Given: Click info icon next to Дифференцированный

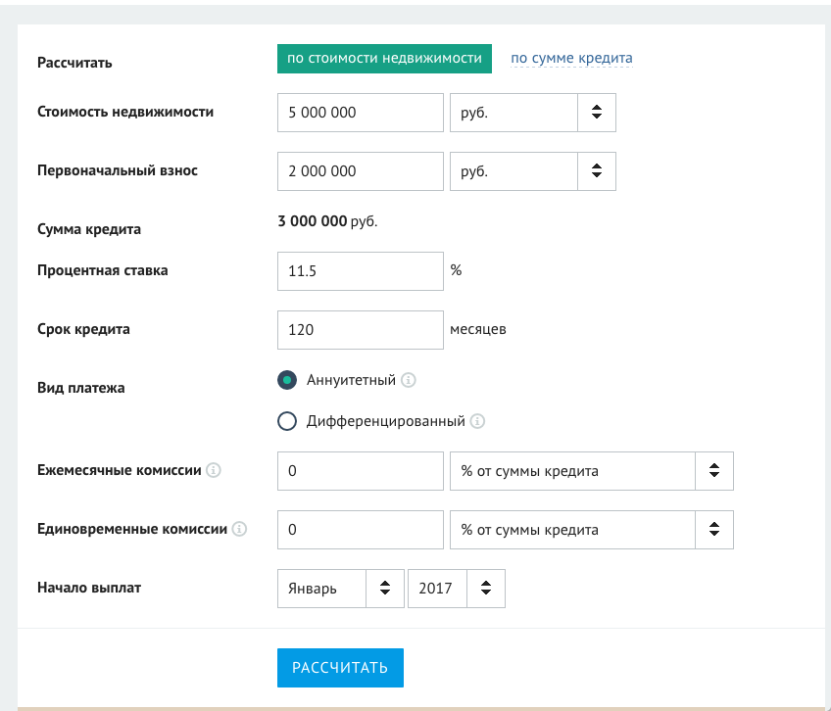Looking at the screenshot, I should [x=477, y=421].
